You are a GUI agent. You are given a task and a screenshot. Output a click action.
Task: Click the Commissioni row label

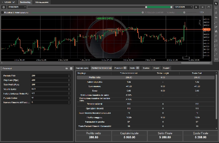pyautogui.click(x=95, y=86)
